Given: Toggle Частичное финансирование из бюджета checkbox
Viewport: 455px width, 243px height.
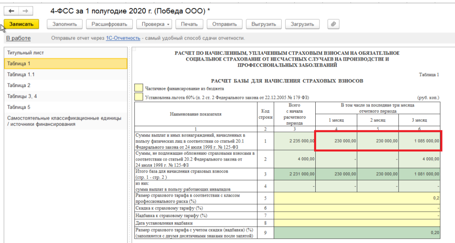Looking at the screenshot, I should pyautogui.click(x=139, y=88).
